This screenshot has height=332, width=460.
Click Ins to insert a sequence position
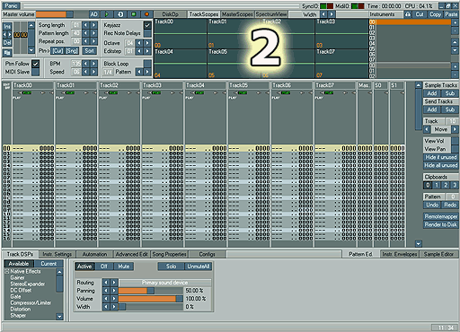coord(7,27)
